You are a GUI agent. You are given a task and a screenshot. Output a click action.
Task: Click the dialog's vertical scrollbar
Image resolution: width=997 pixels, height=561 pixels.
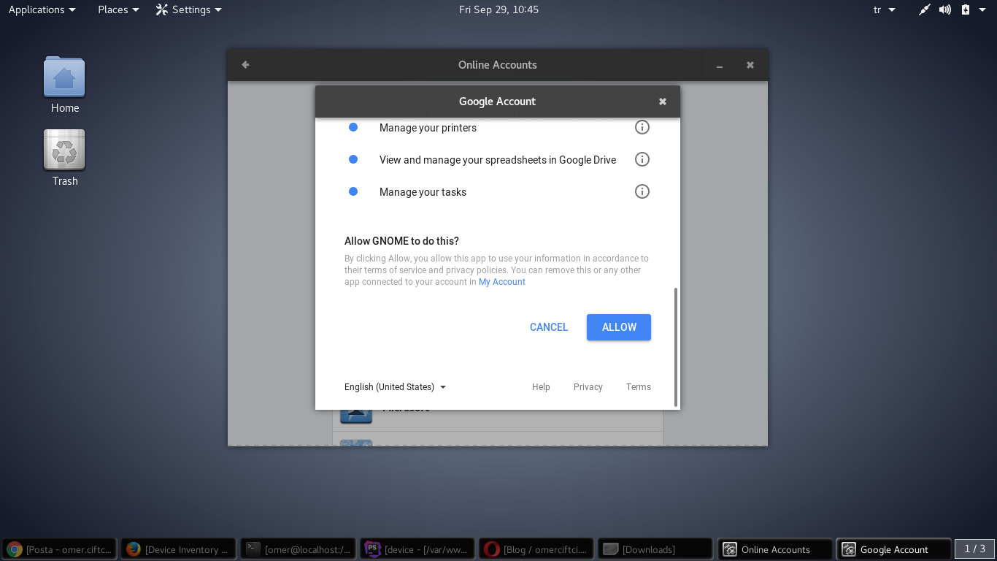[x=676, y=347]
